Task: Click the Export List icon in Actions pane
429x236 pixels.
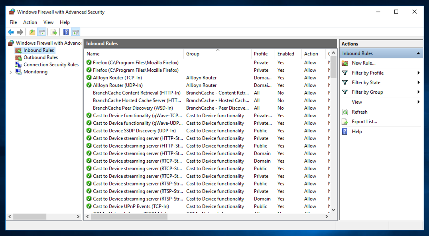Action: coord(345,122)
